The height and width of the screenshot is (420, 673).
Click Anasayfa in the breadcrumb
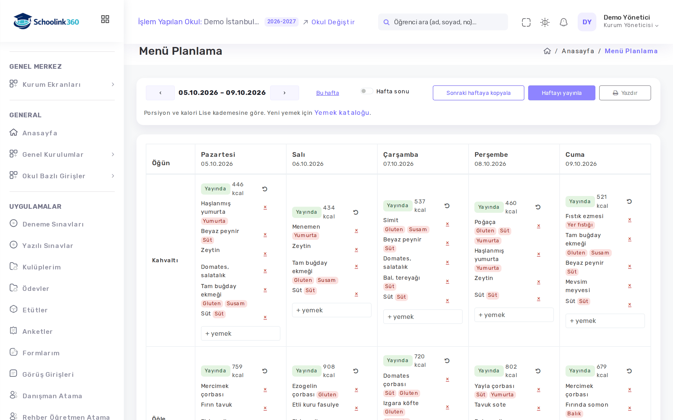point(578,51)
